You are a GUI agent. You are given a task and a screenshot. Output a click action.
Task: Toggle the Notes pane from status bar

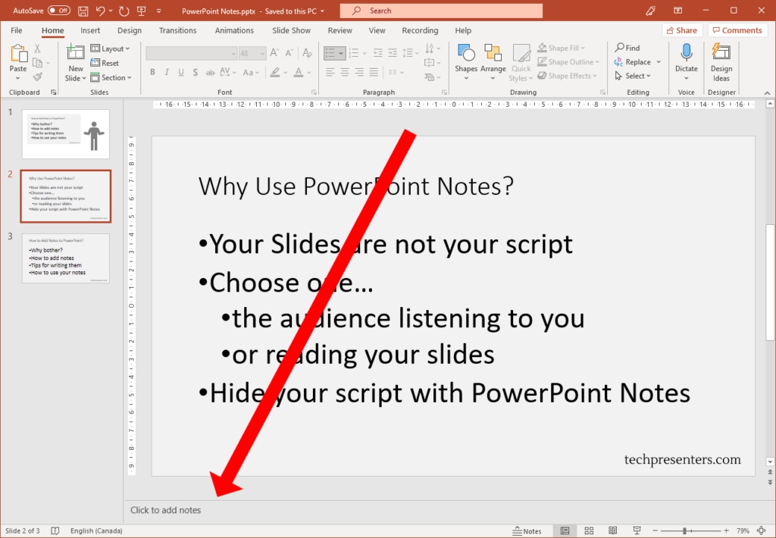[527, 530]
